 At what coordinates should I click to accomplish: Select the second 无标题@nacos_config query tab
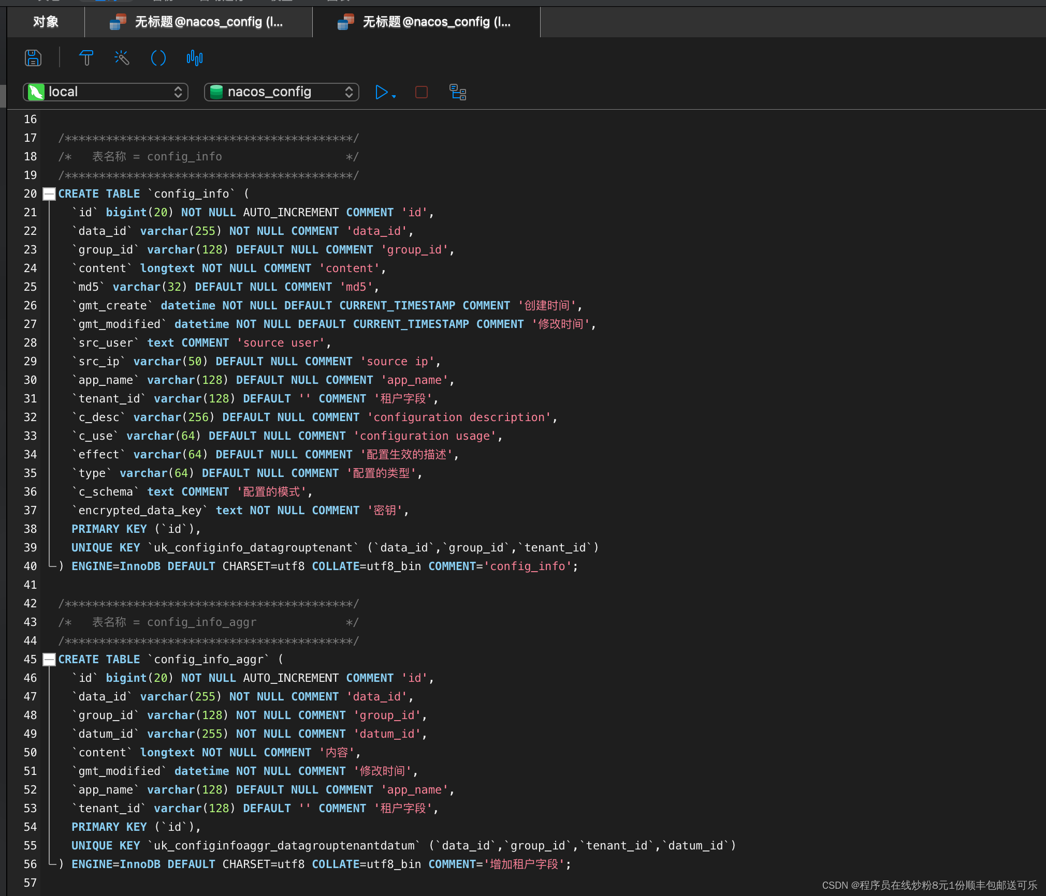pyautogui.click(x=427, y=22)
